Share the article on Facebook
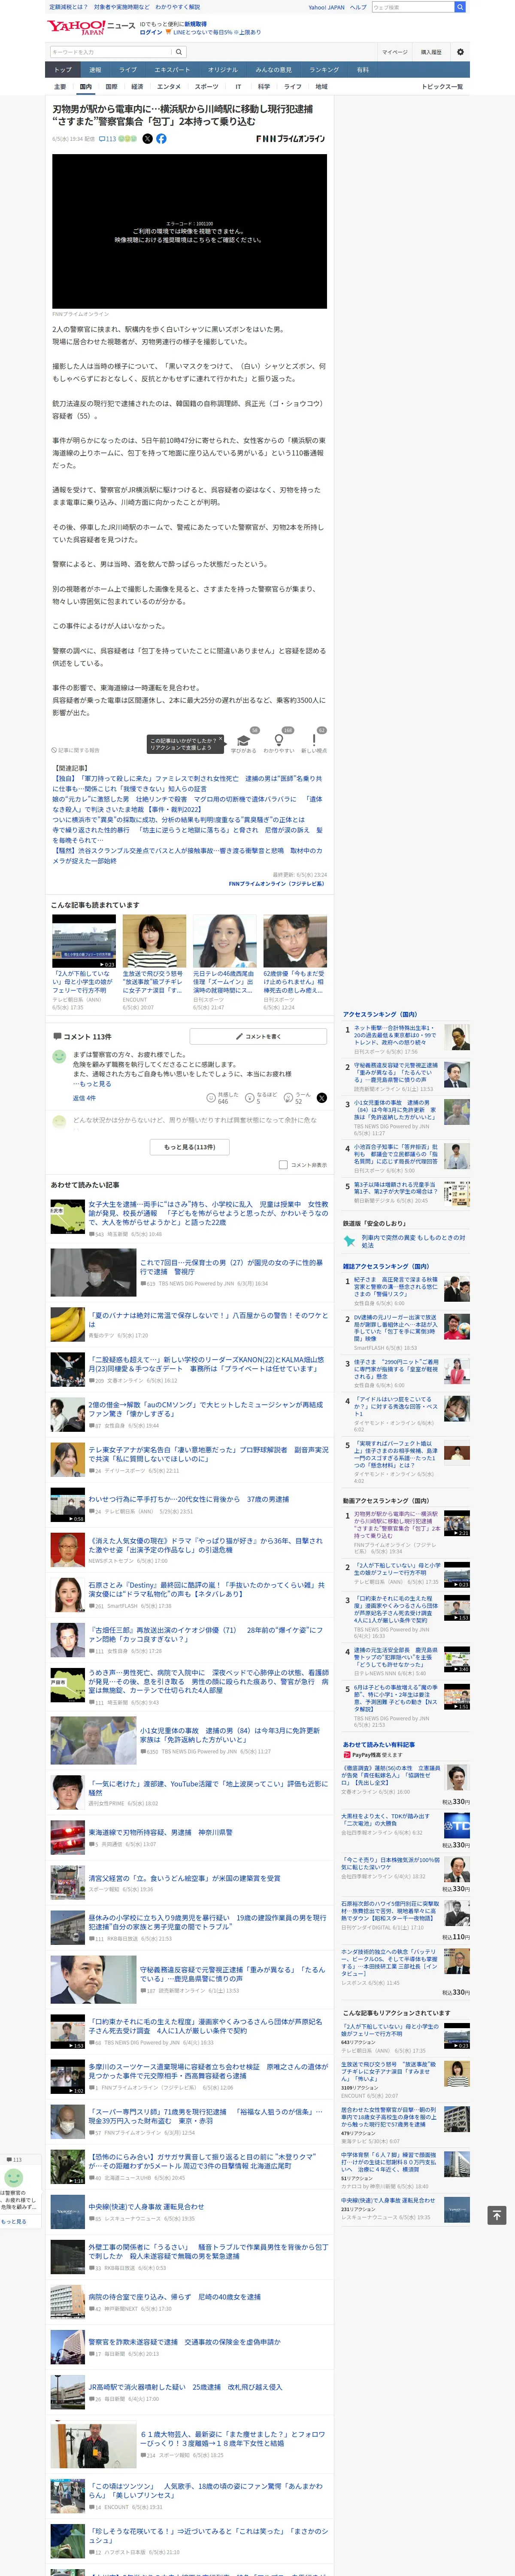 [x=161, y=139]
